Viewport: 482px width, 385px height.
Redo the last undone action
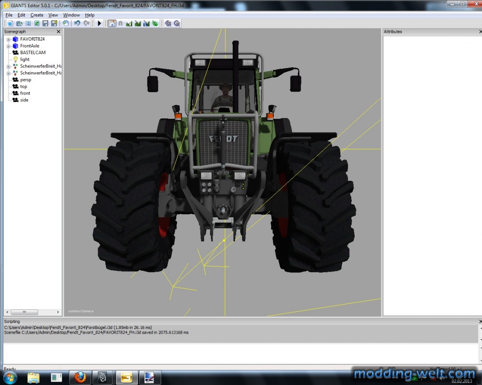pyautogui.click(x=87, y=24)
